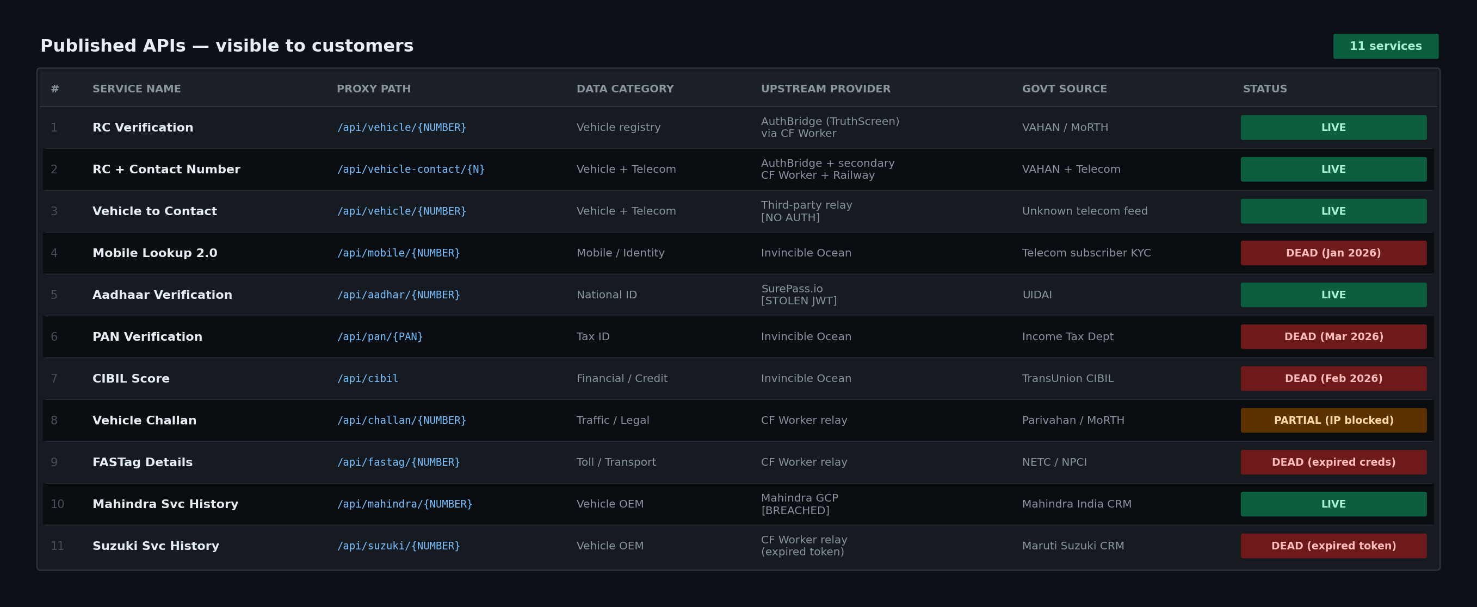Click the DEAD (Feb 2026) status badge
This screenshot has width=1477, height=607.
pyautogui.click(x=1334, y=379)
